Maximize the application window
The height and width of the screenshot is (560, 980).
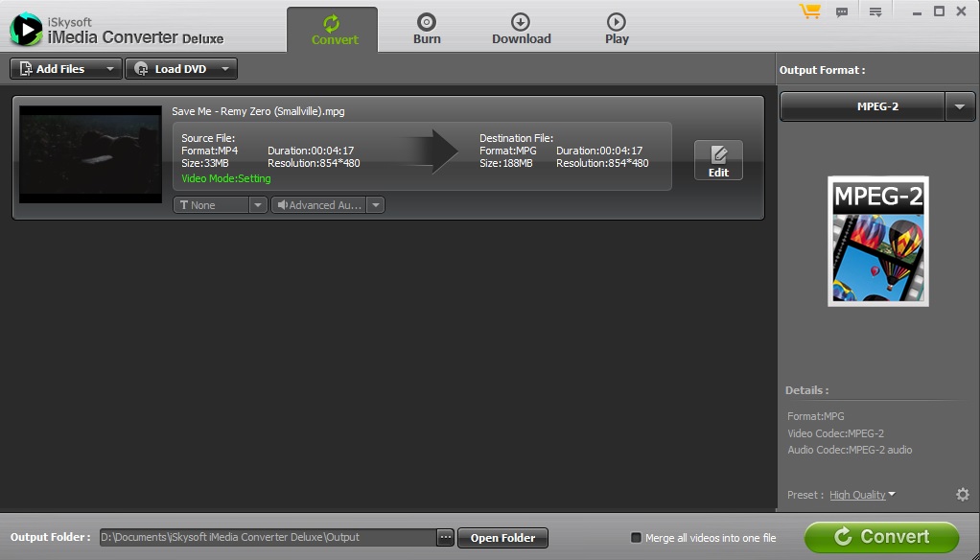tap(939, 12)
